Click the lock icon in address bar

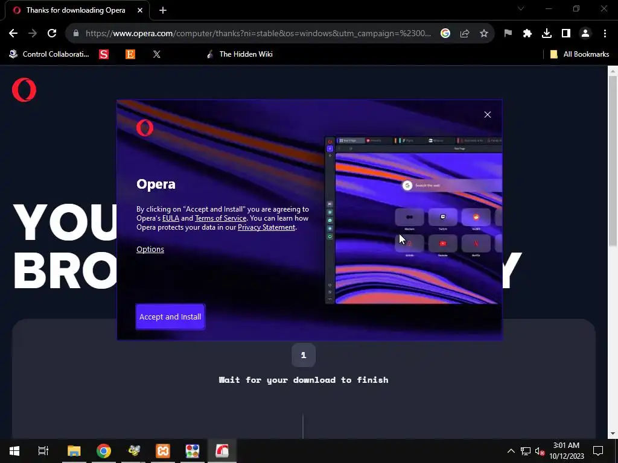(x=76, y=34)
